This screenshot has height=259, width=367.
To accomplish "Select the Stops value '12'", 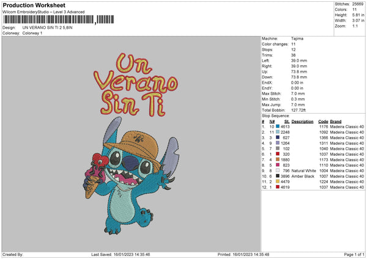I will 294,50.
